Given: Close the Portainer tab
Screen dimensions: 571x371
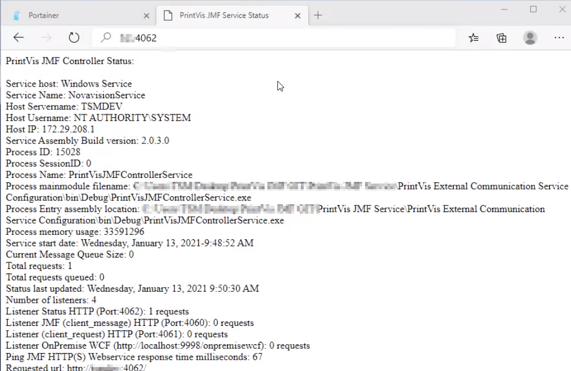Looking at the screenshot, I should click(146, 15).
